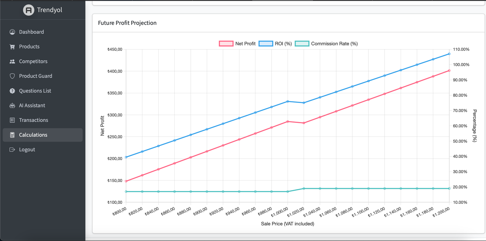Viewport: 486px width, 241px height.
Task: Click the pink Net Profit color swatch
Action: (x=226, y=44)
